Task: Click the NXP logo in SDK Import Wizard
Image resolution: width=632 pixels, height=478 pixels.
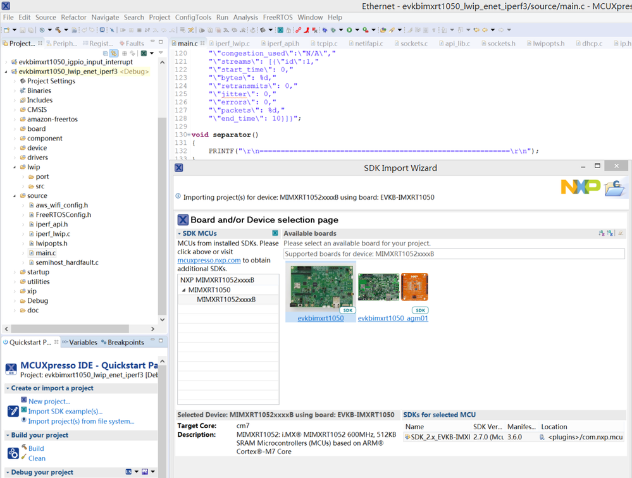Action: point(581,187)
